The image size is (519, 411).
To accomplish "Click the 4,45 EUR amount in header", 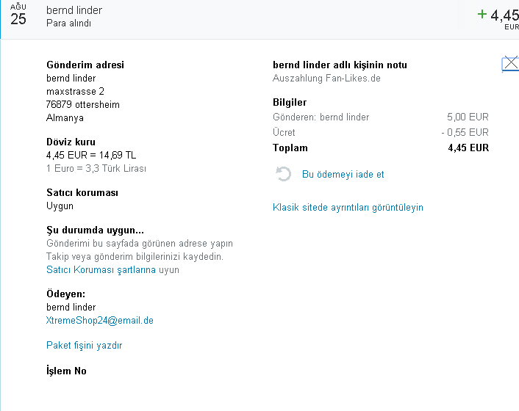I will 504,15.
